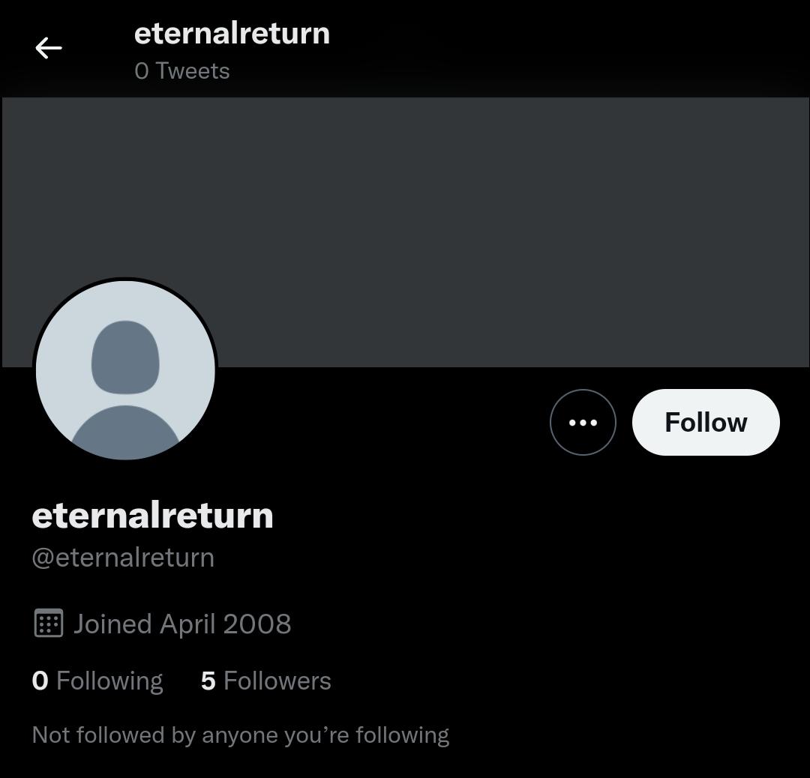Click the word Followers in profile stats
Image resolution: width=810 pixels, height=778 pixels.
277,681
